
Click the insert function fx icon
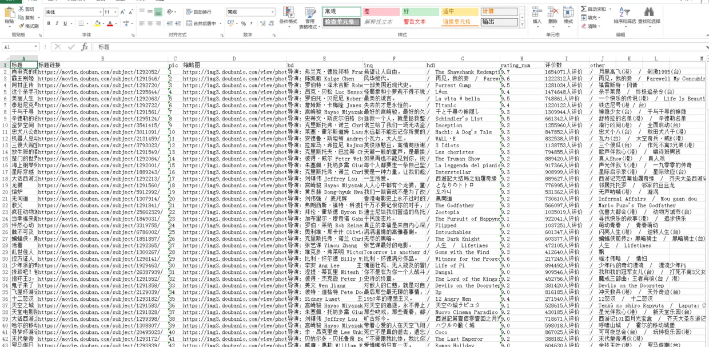click(85, 47)
